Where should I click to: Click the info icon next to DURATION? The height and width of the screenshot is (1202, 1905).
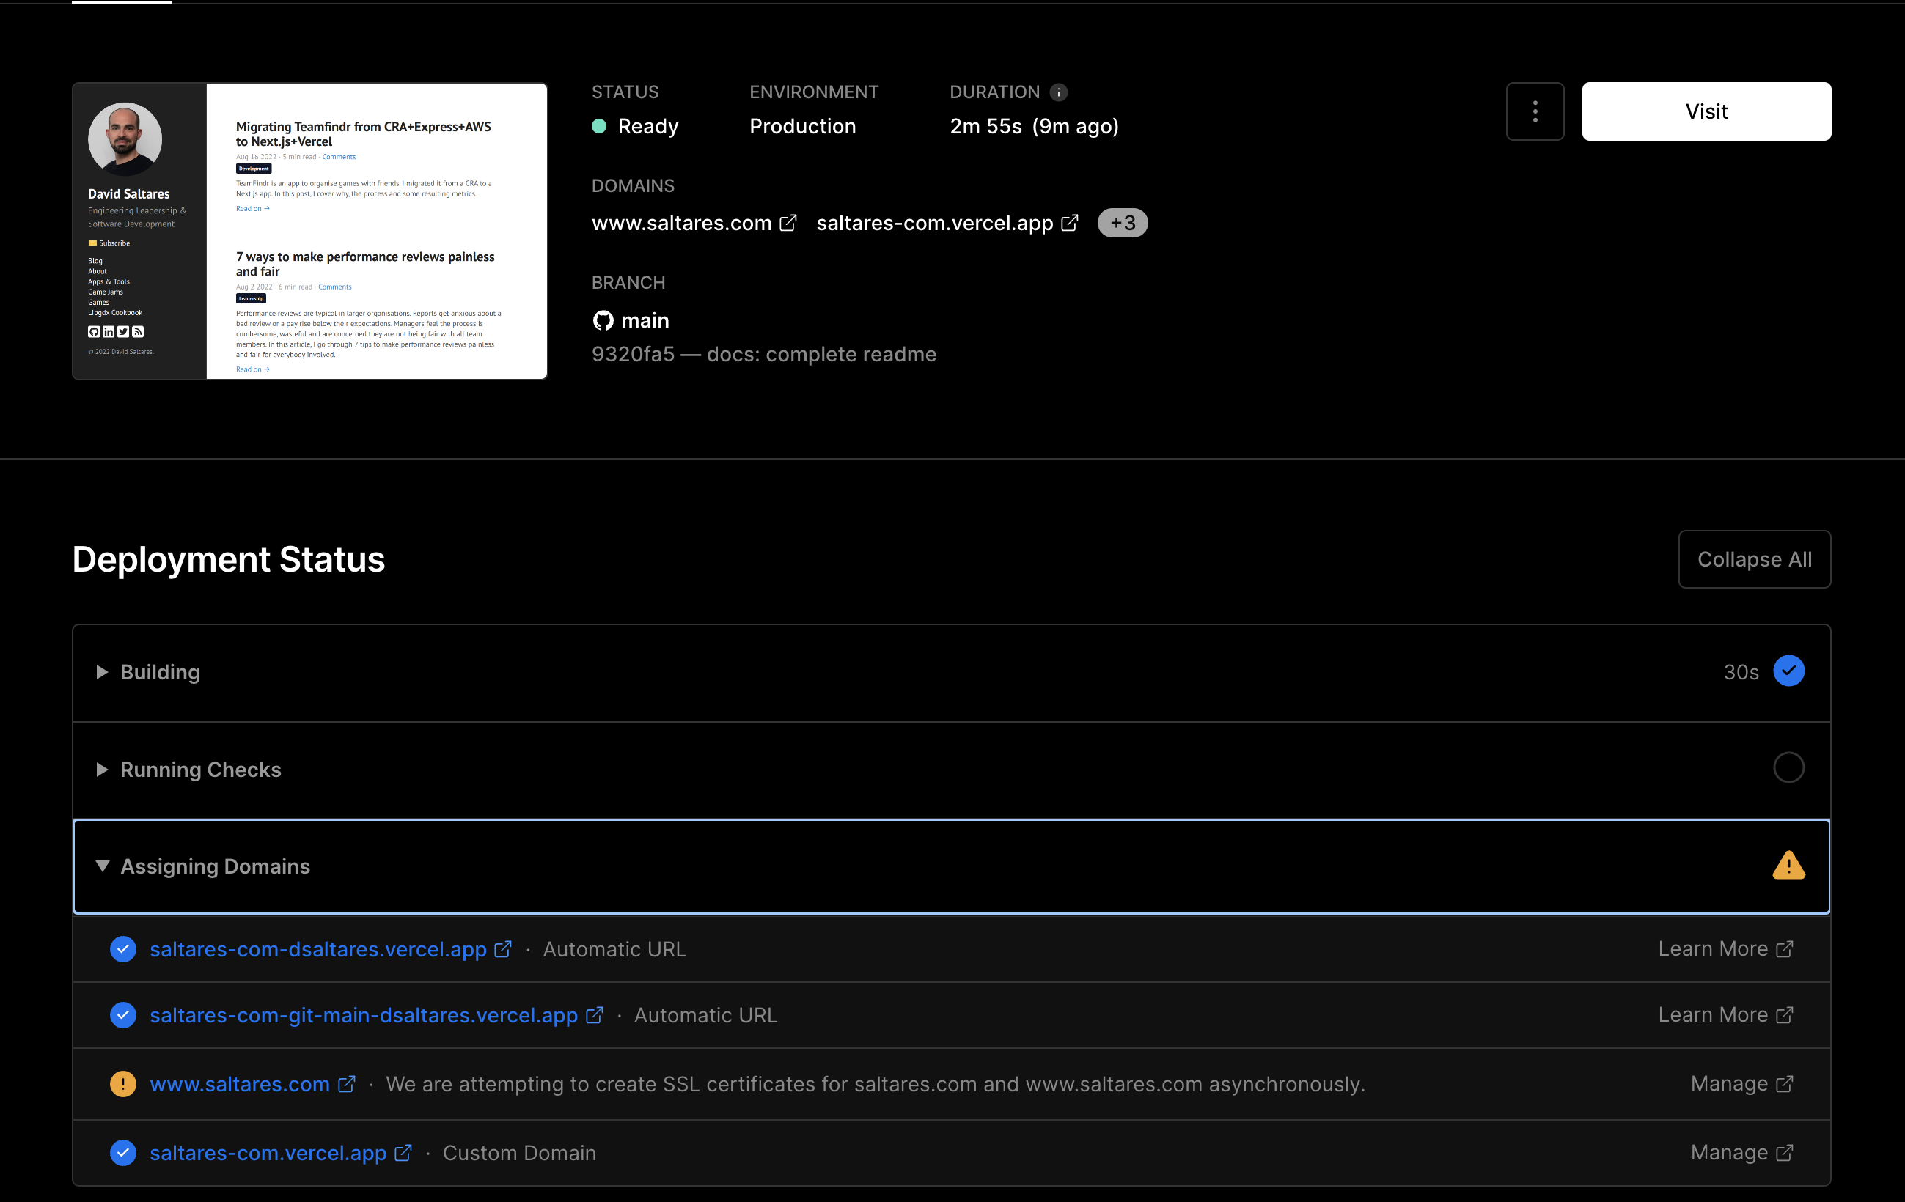tap(1060, 92)
